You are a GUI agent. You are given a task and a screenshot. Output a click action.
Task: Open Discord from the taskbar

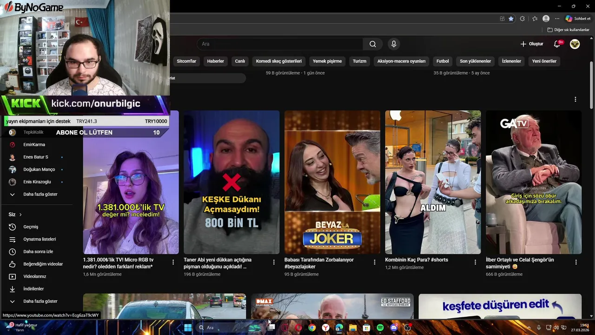[394, 328]
